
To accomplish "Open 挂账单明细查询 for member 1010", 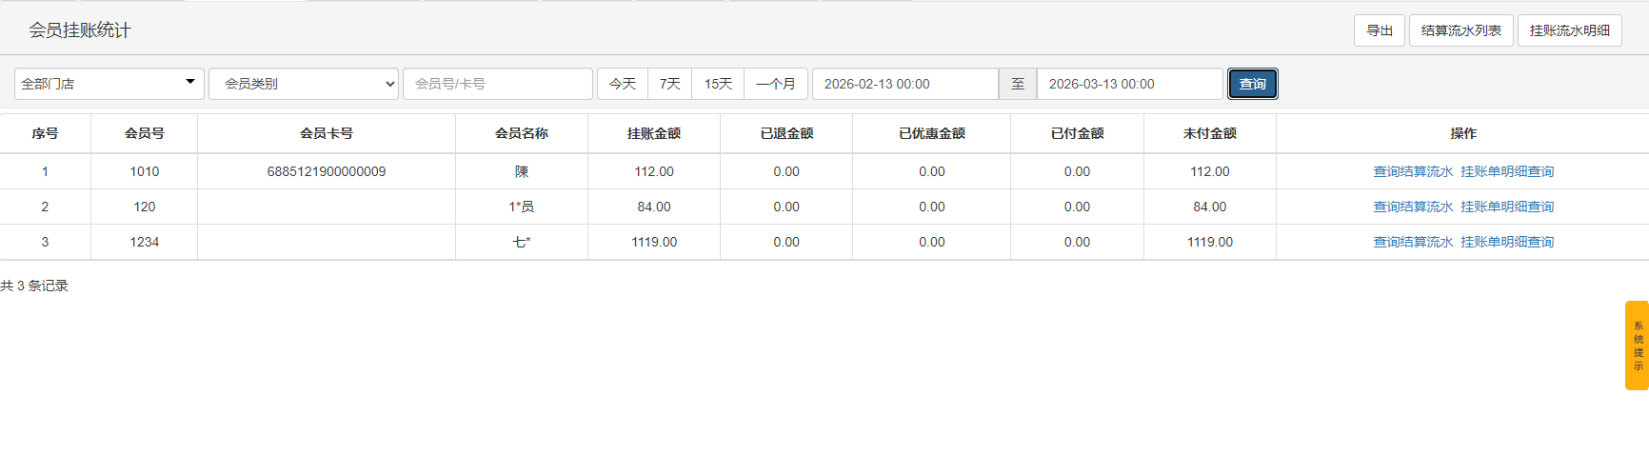I will click(x=1507, y=171).
